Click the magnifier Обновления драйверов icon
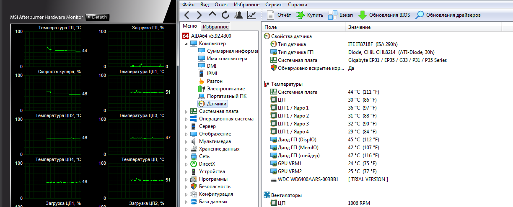 [420, 15]
